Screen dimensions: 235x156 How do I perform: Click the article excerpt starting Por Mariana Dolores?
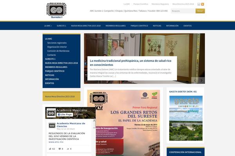point(131,73)
